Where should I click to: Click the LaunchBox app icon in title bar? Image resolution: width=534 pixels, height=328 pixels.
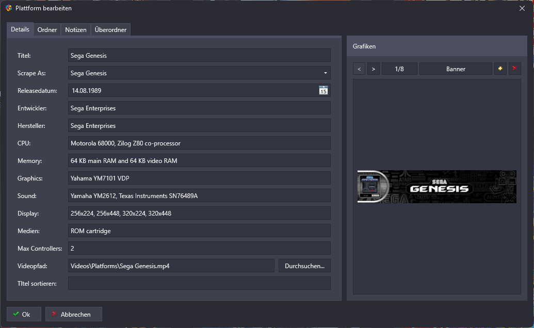[x=9, y=8]
